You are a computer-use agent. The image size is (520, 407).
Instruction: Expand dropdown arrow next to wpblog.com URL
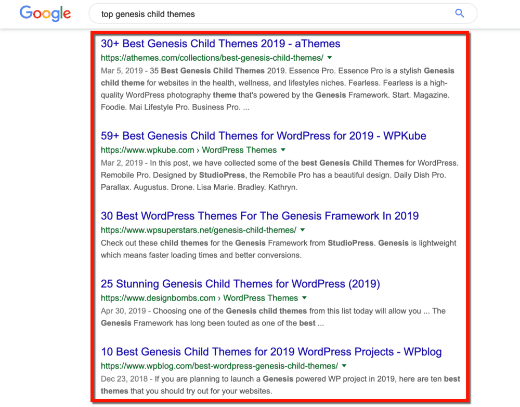coord(344,366)
